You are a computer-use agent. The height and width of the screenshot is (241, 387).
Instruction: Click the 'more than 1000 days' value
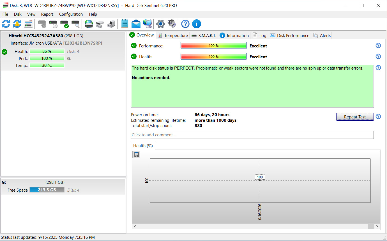coord(215,120)
